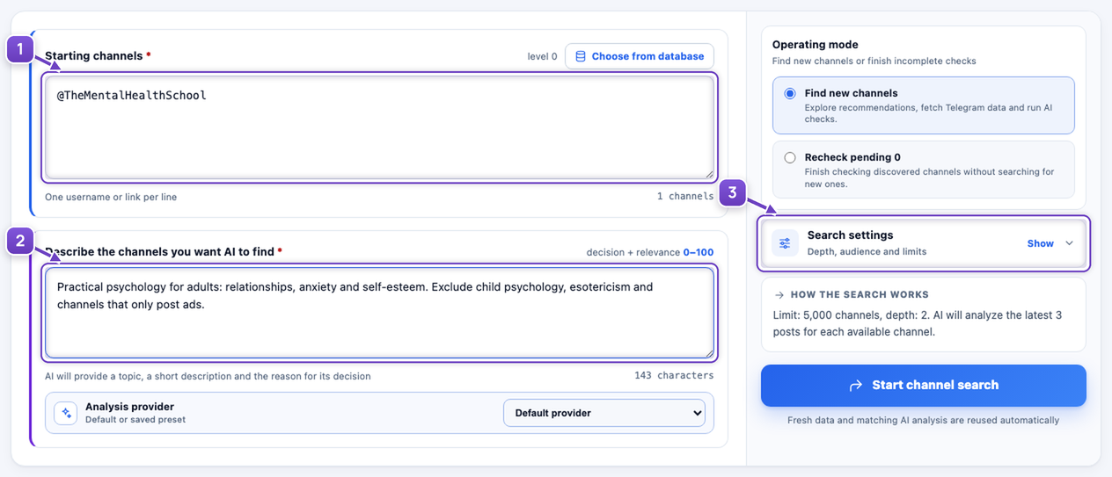
Task: Click the arrow icon before How the search works
Action: click(779, 295)
